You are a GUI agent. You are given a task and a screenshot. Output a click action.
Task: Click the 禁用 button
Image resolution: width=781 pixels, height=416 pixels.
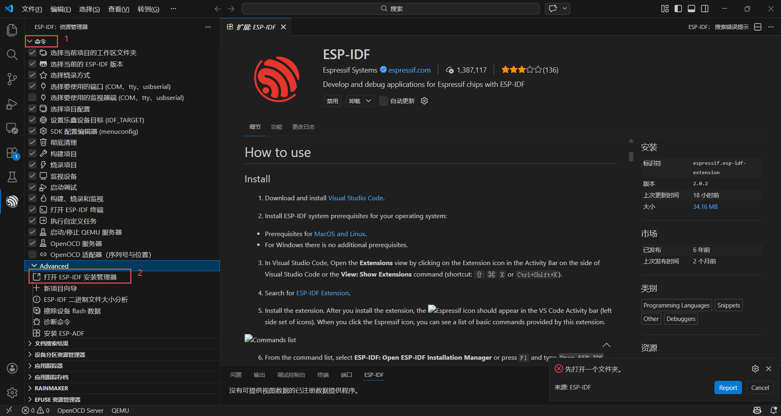(332, 101)
